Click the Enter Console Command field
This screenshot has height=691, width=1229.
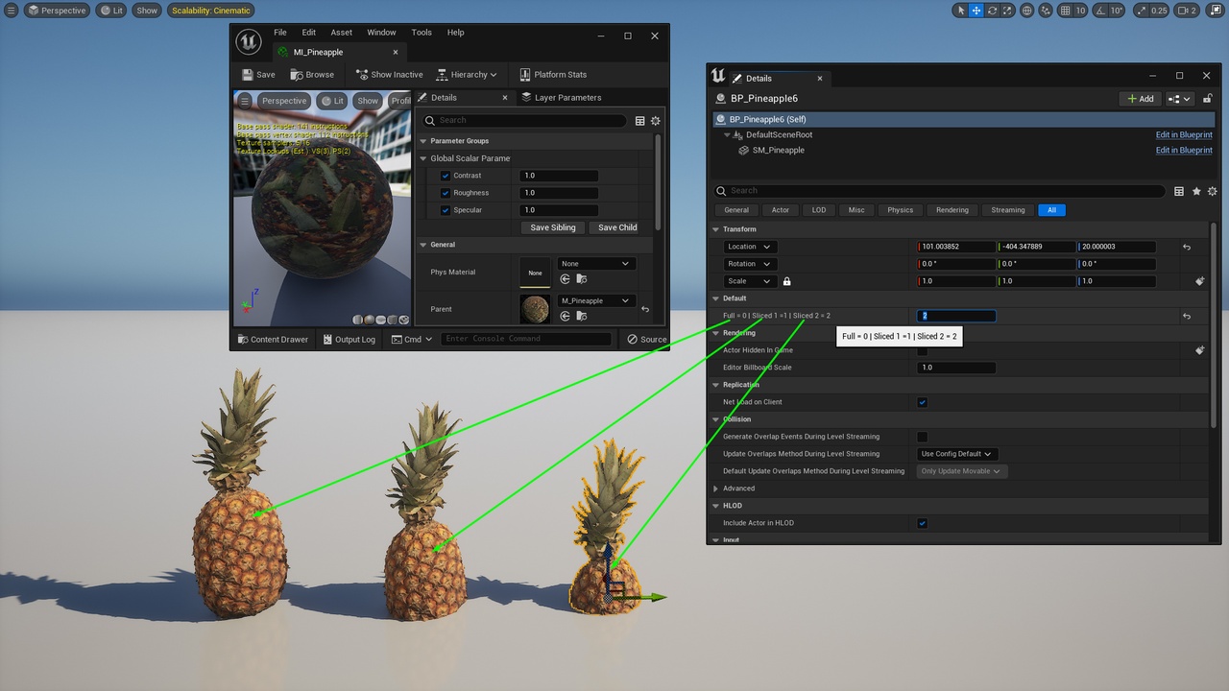click(x=525, y=339)
